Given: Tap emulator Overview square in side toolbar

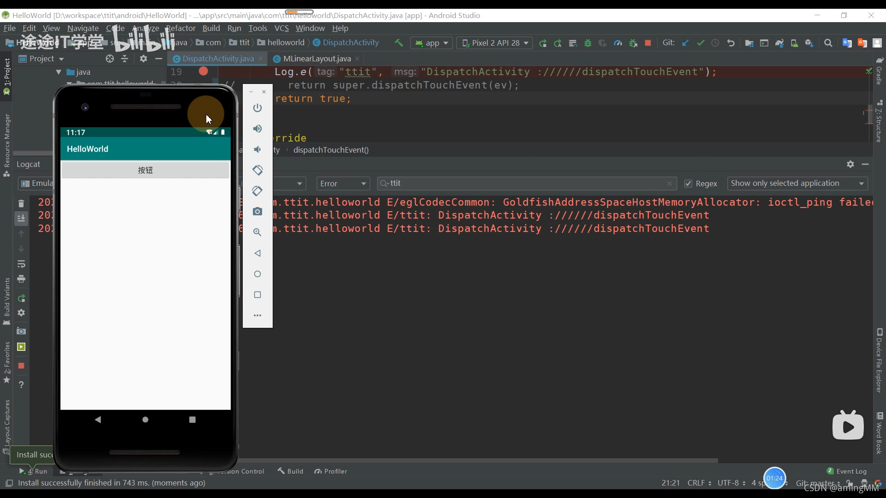Looking at the screenshot, I should tap(257, 295).
